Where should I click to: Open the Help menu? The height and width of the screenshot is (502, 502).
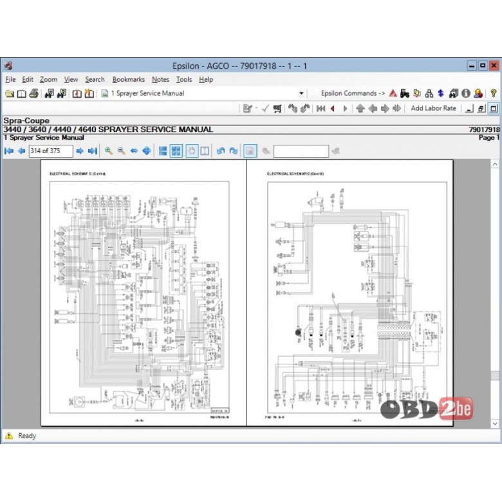pyautogui.click(x=205, y=79)
